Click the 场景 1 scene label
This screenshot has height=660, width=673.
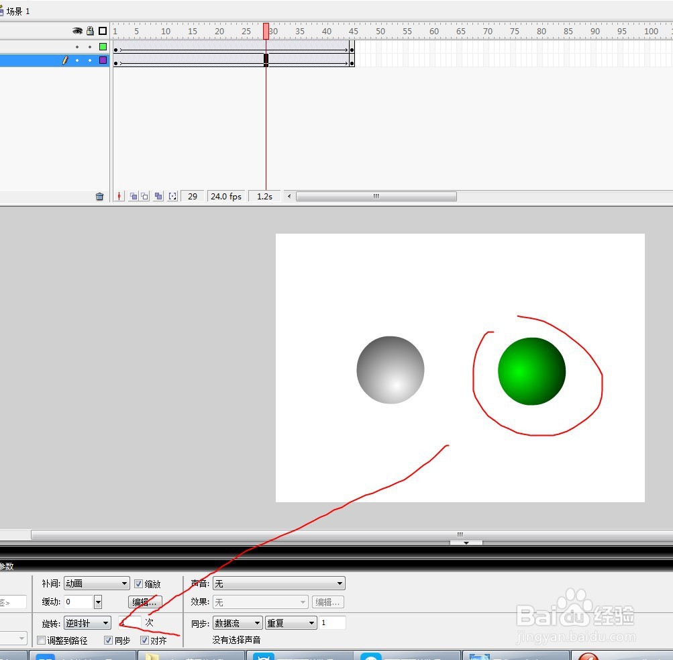pyautogui.click(x=18, y=11)
